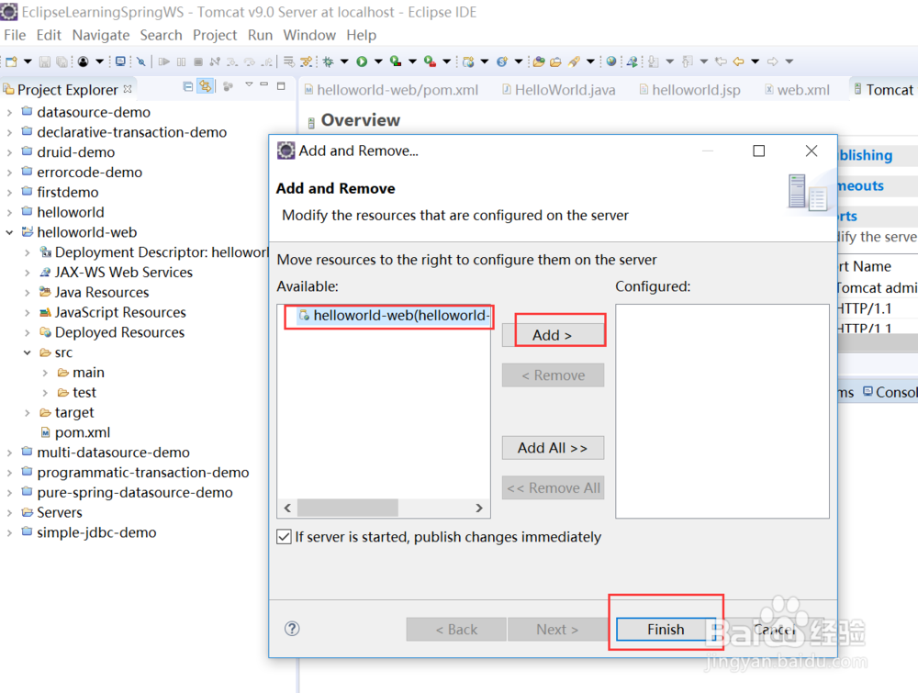The width and height of the screenshot is (918, 693).
Task: Expand the Servers project node
Action: (x=9, y=513)
